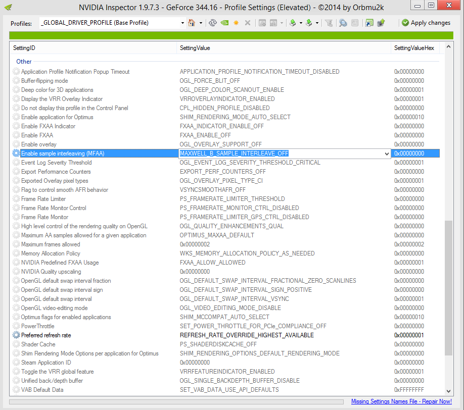This screenshot has height=410, width=464.
Task: Click gear icon beside Shader Cache
Action: [x=16, y=344]
